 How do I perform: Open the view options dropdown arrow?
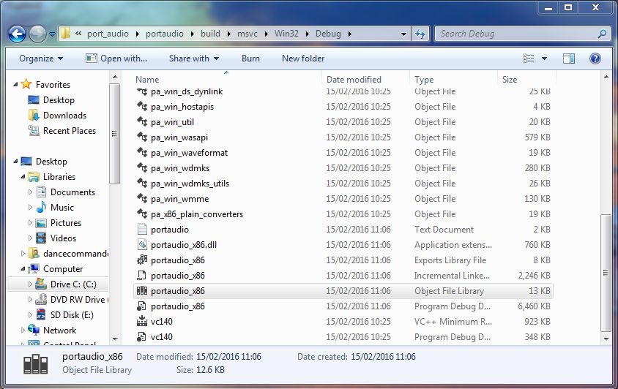pyautogui.click(x=544, y=58)
